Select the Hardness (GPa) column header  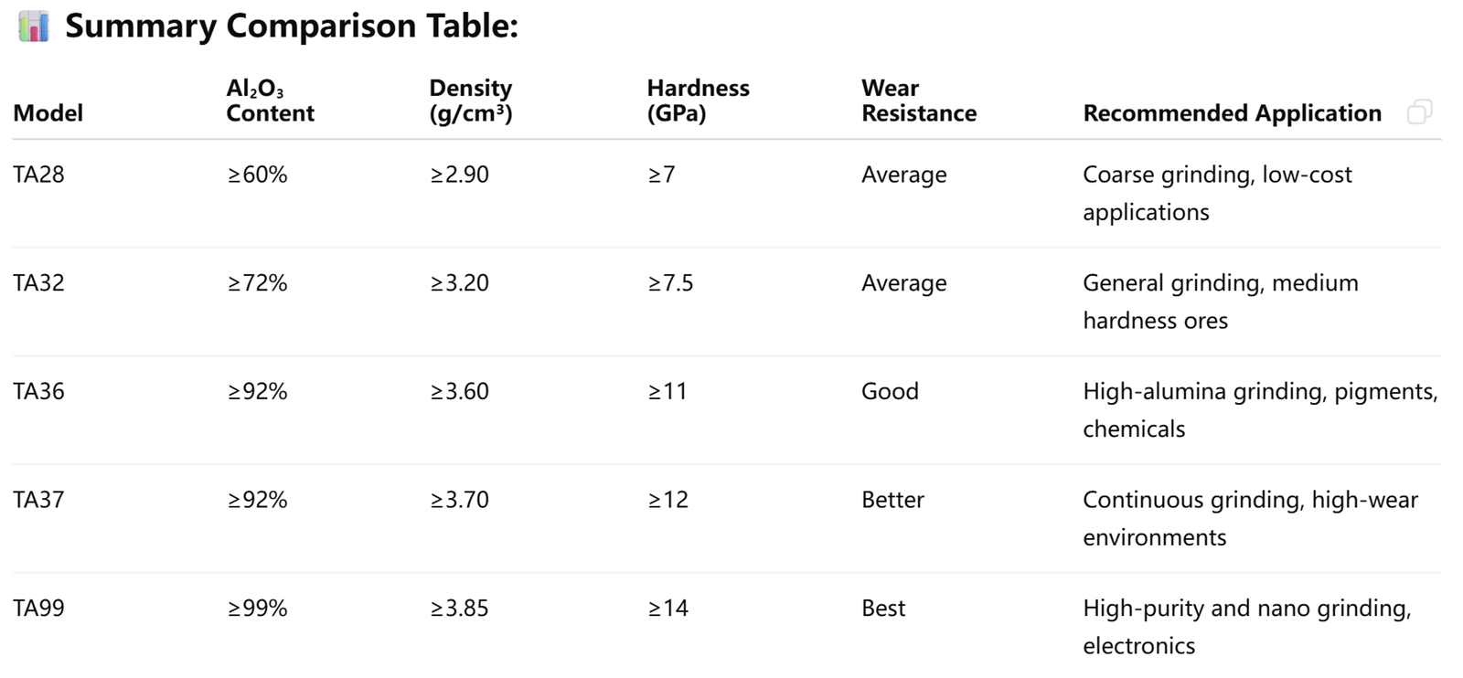(698, 101)
